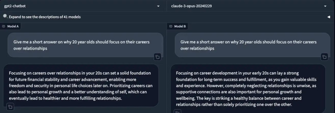Select the Model A label

pyautogui.click(x=13, y=26)
